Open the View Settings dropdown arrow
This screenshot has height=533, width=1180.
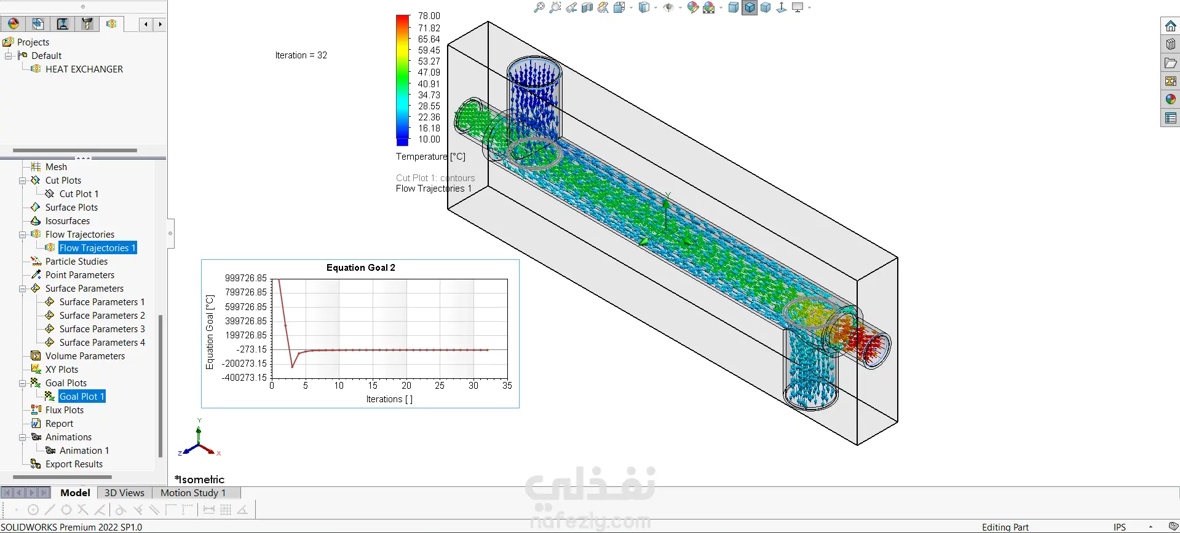tap(809, 7)
